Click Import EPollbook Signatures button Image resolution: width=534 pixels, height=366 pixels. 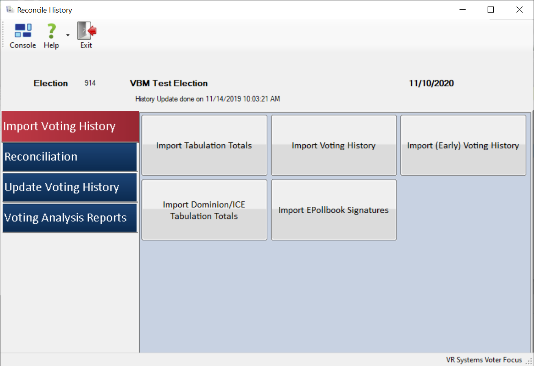pyautogui.click(x=334, y=210)
